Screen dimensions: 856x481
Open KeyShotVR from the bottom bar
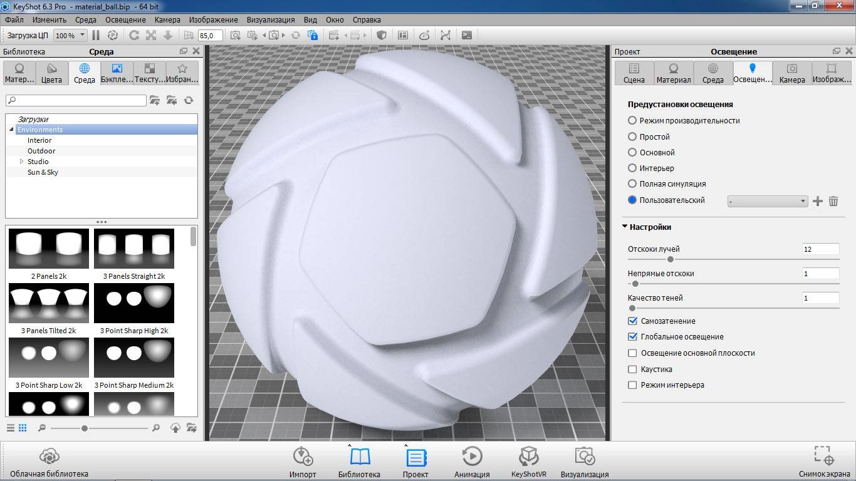[x=529, y=462]
